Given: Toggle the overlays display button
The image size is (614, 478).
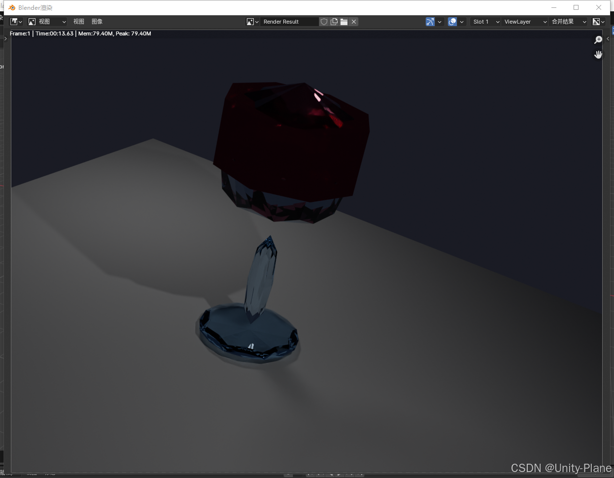Looking at the screenshot, I should tap(452, 22).
